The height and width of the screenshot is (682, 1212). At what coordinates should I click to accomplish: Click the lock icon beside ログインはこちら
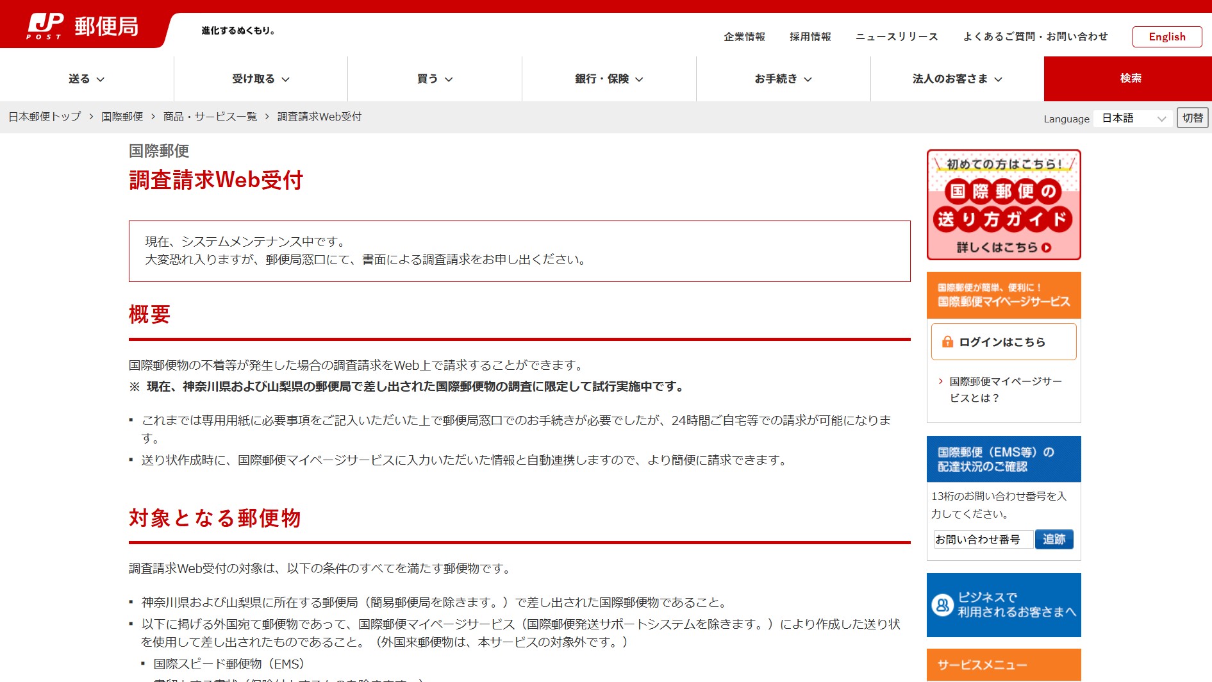click(x=947, y=342)
